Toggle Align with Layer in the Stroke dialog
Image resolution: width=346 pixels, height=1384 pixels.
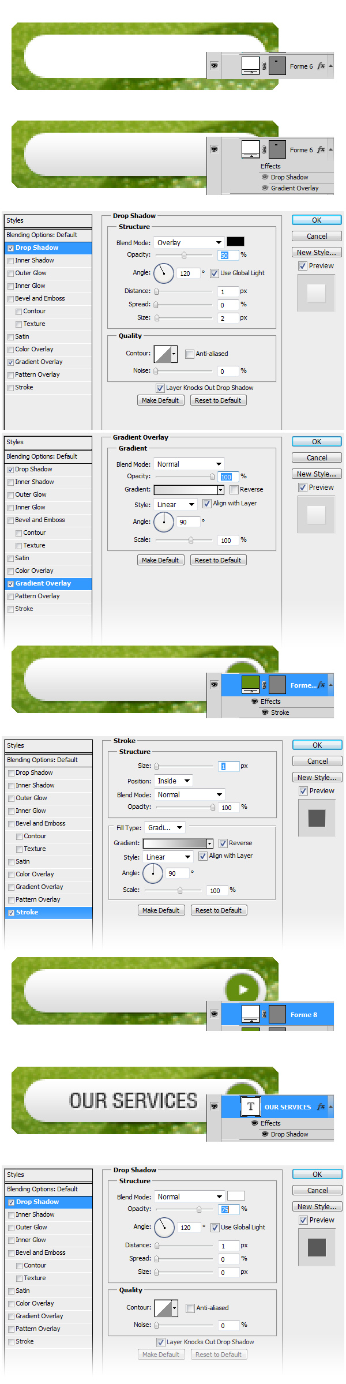click(x=203, y=856)
